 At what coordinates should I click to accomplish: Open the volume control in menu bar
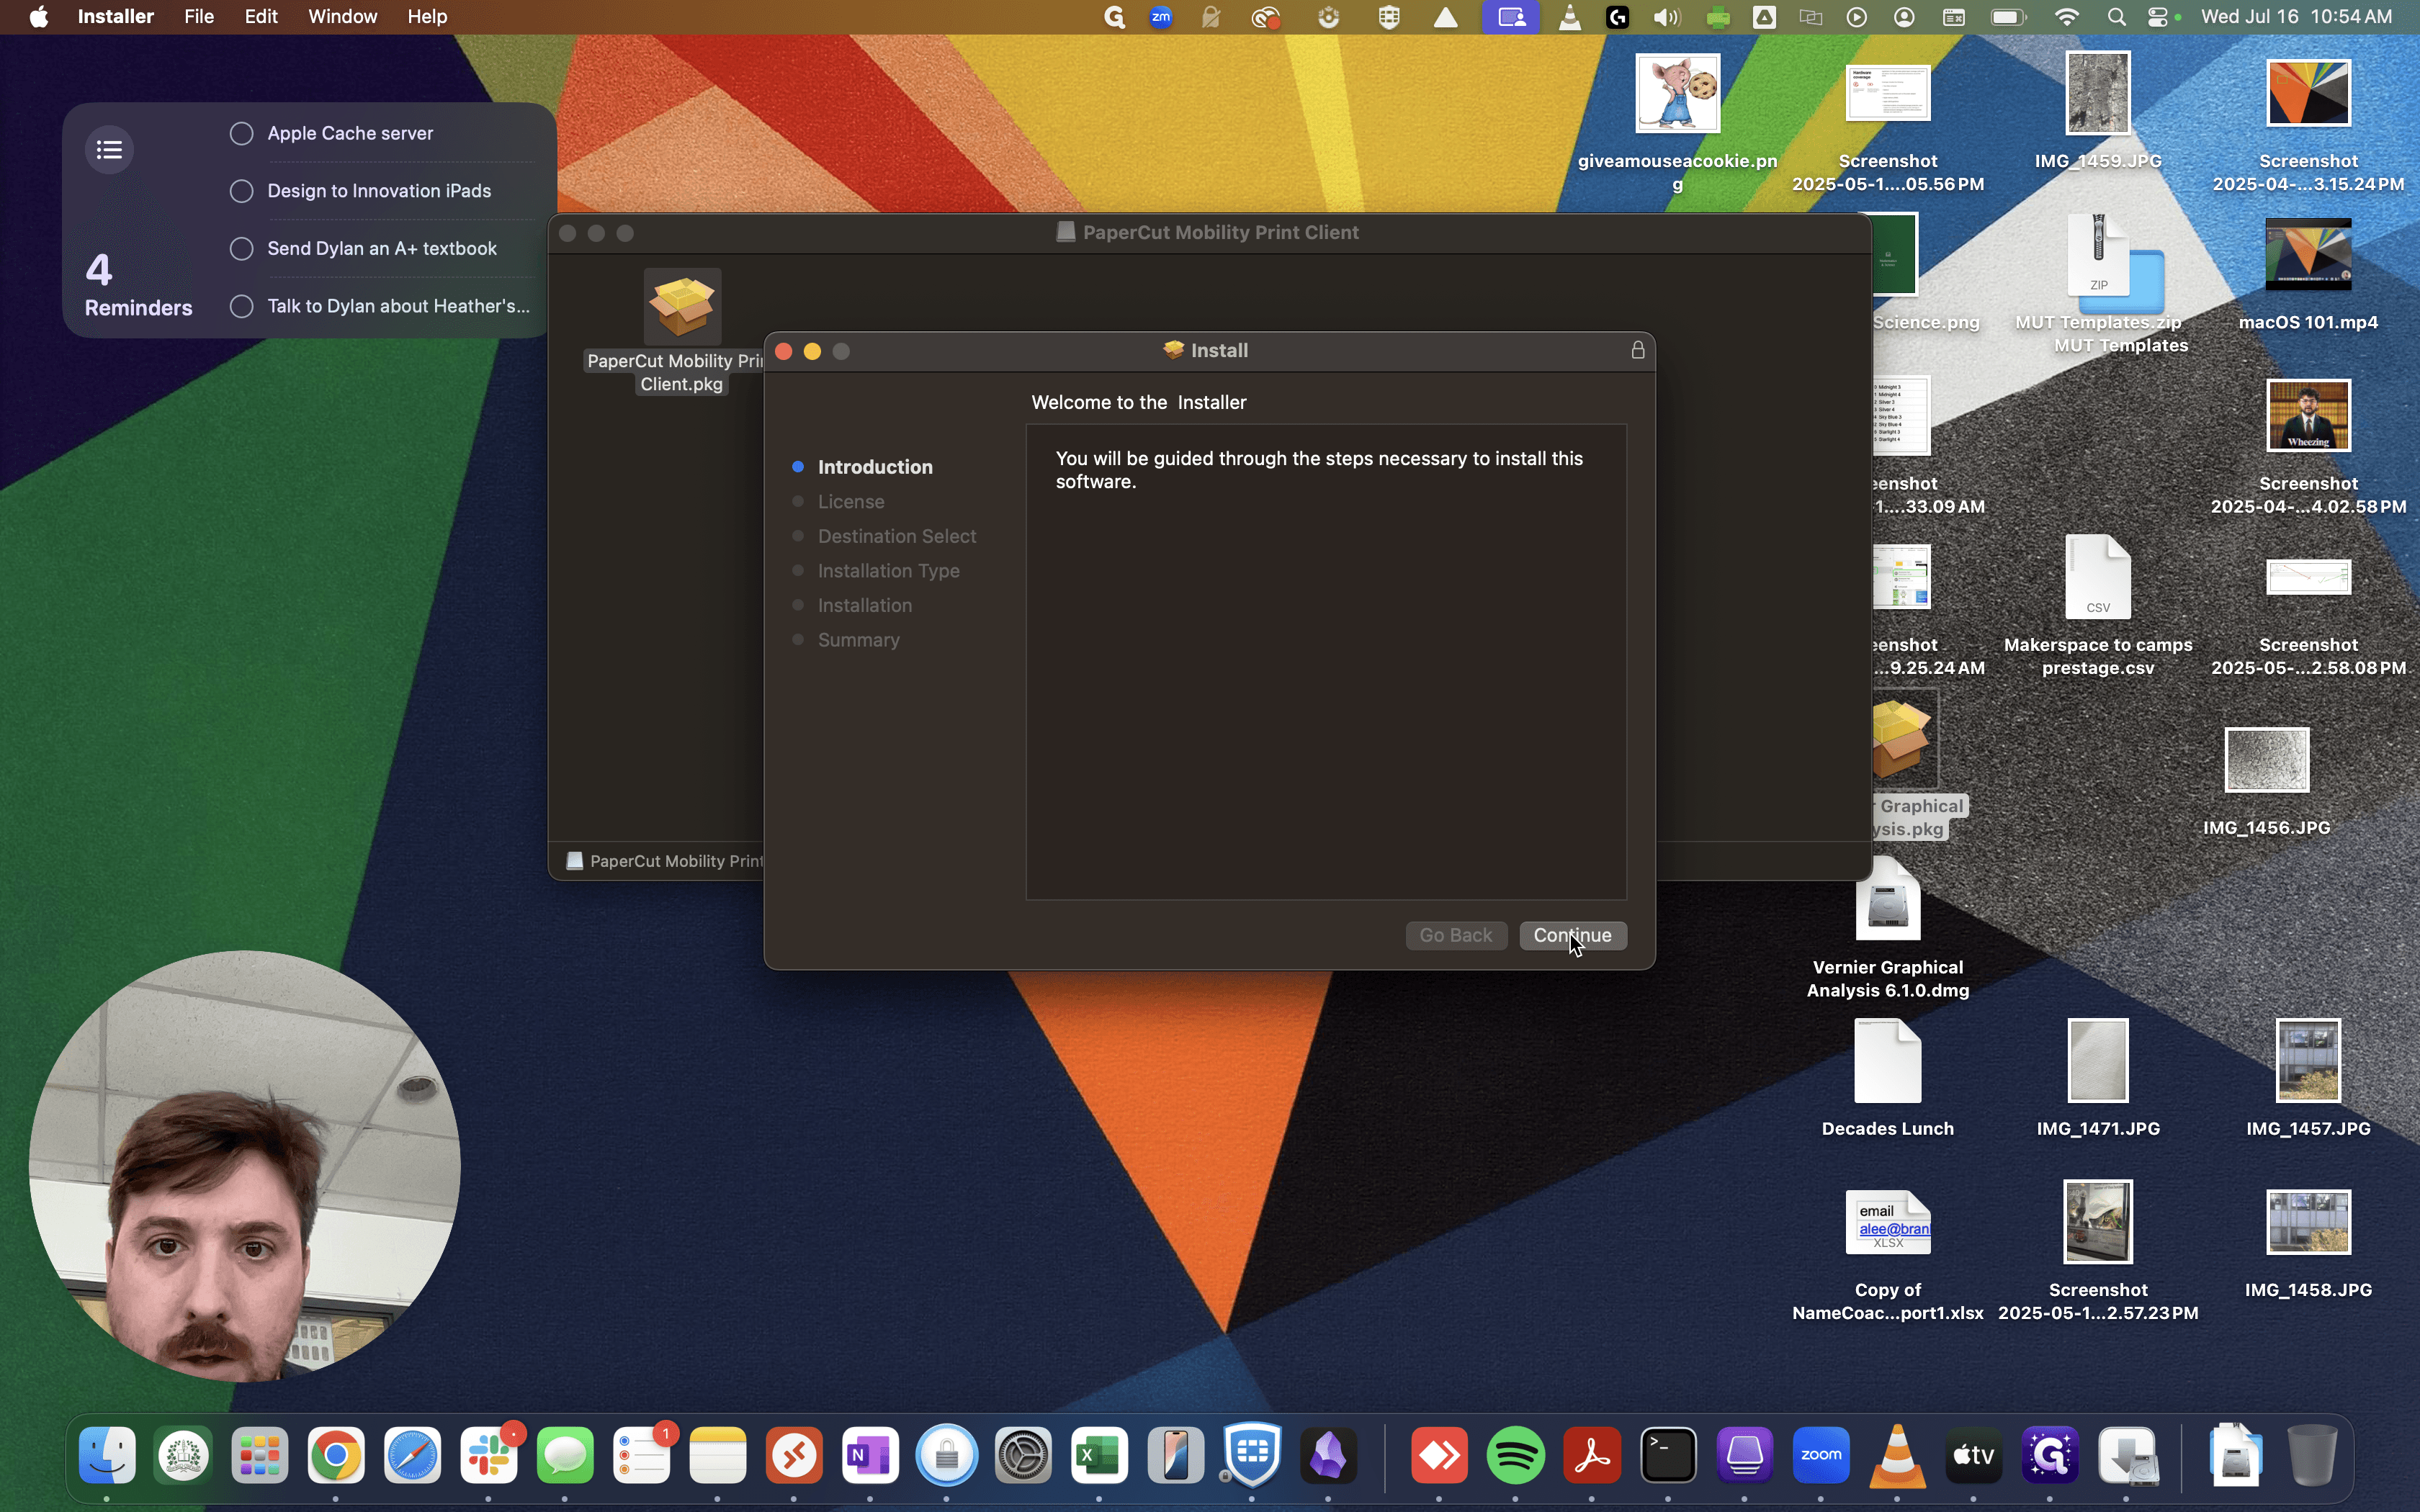point(1667,17)
